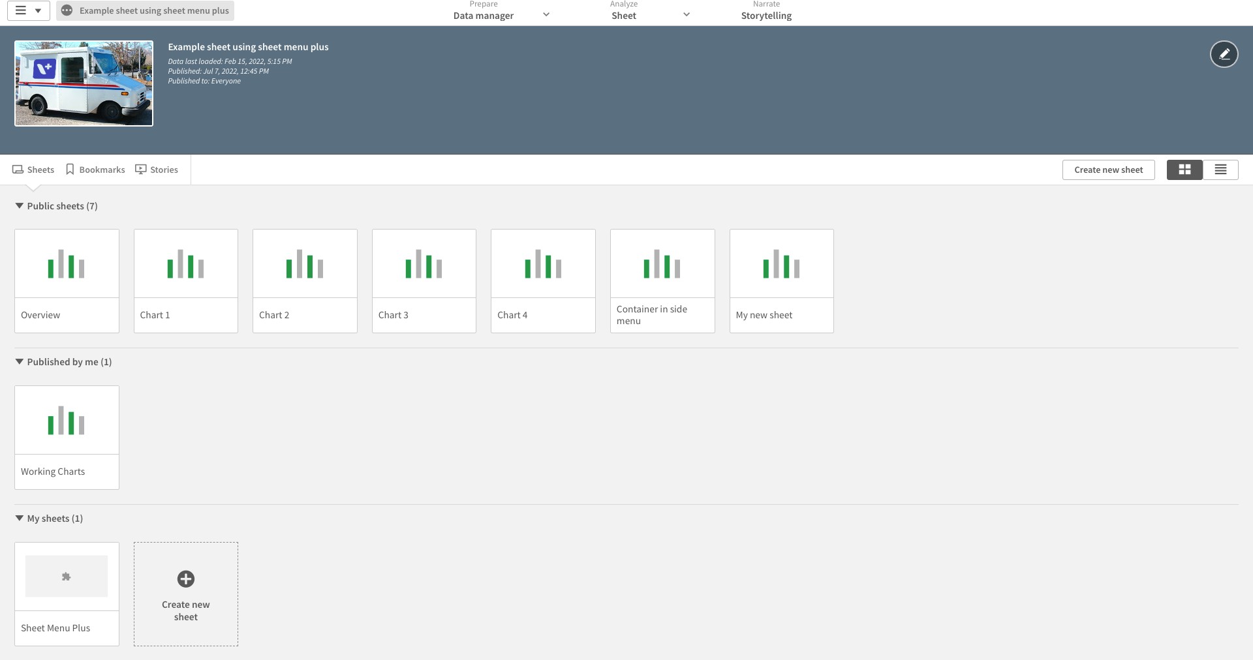
Task: Collapse the Published by me section
Action: [20, 361]
